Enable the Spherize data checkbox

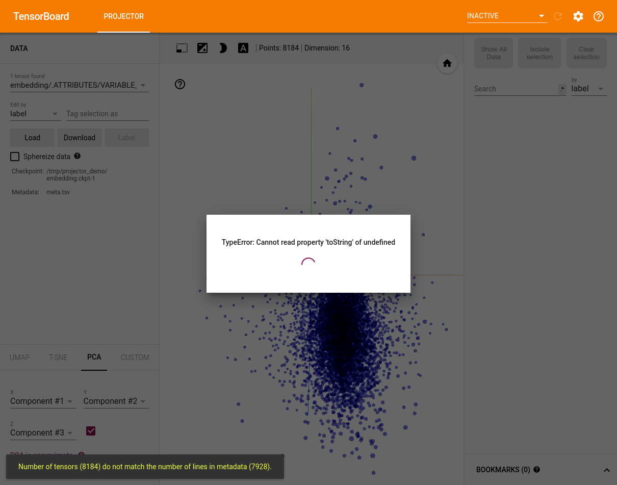[x=15, y=156]
